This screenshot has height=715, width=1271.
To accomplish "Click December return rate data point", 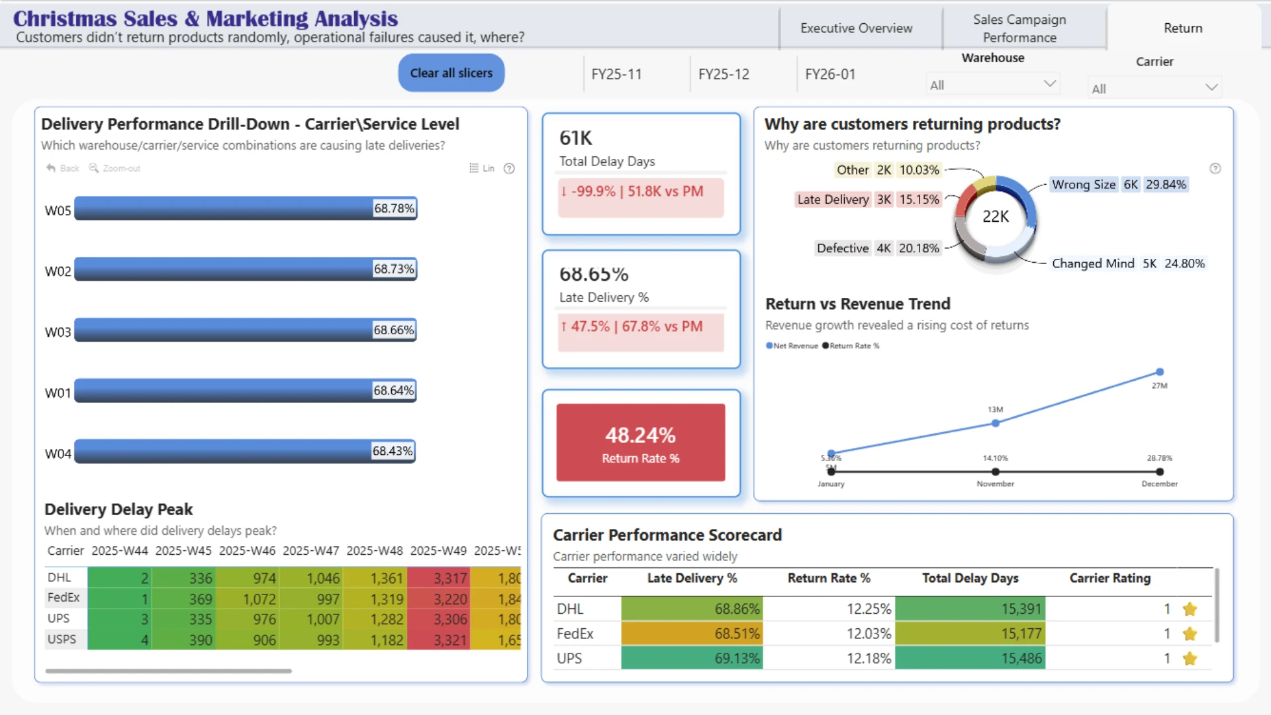I will click(1160, 472).
